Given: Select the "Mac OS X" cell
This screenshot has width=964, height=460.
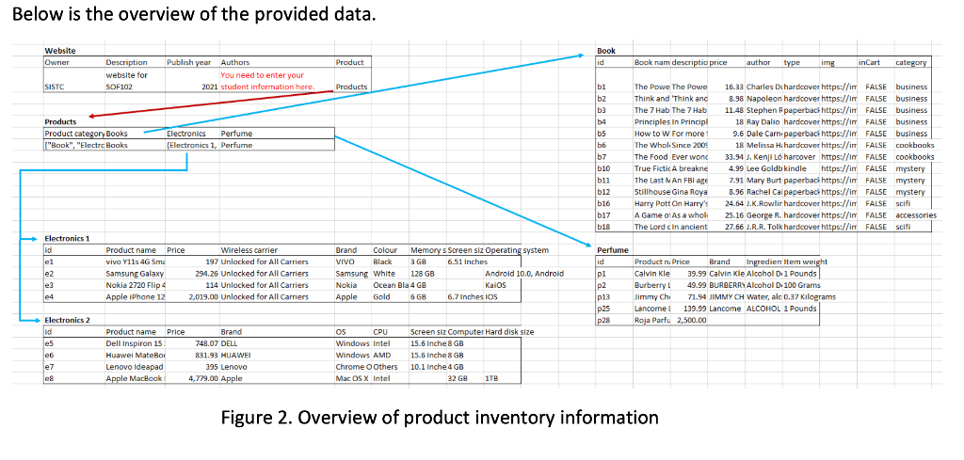Looking at the screenshot, I should coord(352,378).
